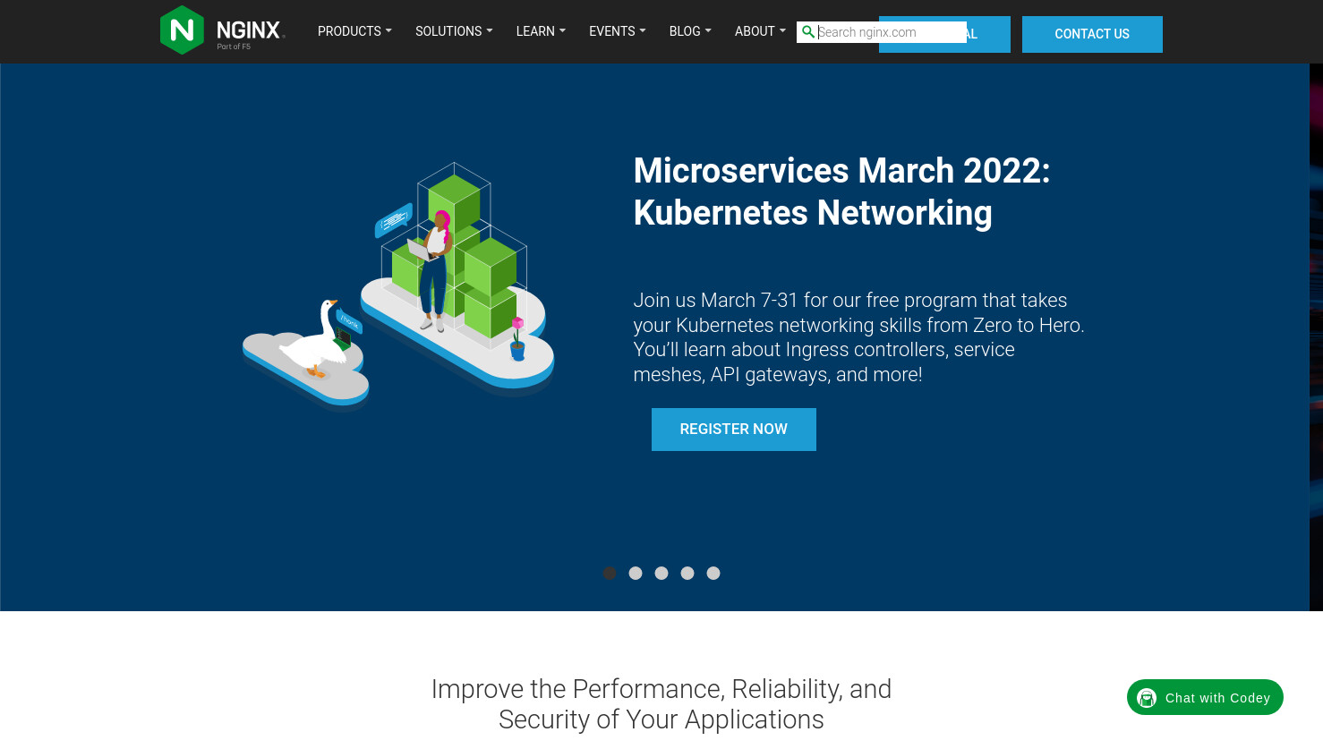Open the Blog dropdown menu

(690, 31)
